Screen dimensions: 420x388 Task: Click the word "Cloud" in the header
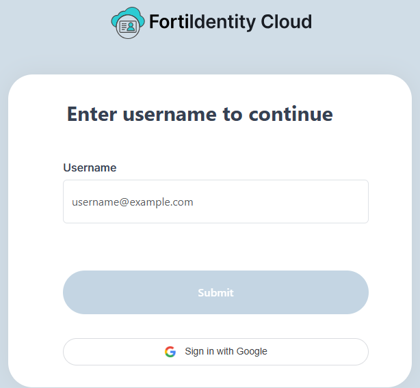coord(286,22)
